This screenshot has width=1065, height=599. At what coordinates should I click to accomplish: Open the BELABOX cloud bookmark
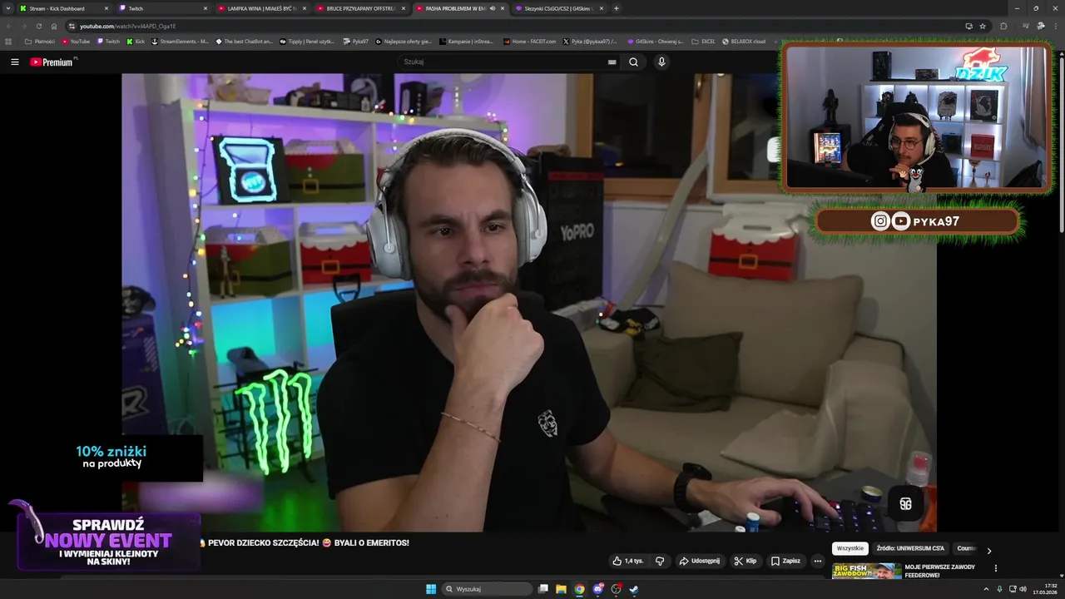[x=744, y=41]
